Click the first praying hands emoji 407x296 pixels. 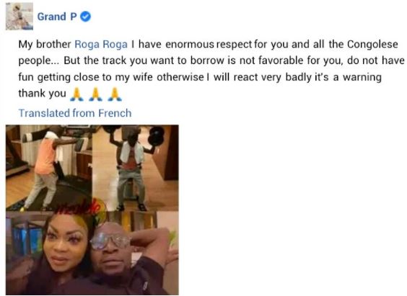pos(76,94)
